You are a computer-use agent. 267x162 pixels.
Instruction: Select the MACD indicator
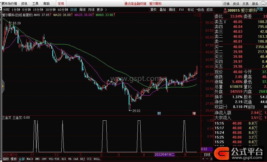pos(30,159)
